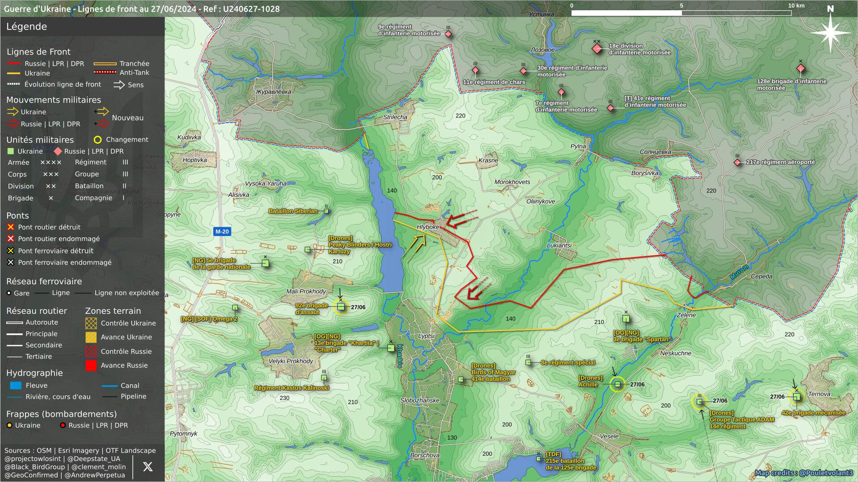Click the yellow Avance Ukraine legend swatch
The height and width of the screenshot is (482, 858).
coord(91,337)
